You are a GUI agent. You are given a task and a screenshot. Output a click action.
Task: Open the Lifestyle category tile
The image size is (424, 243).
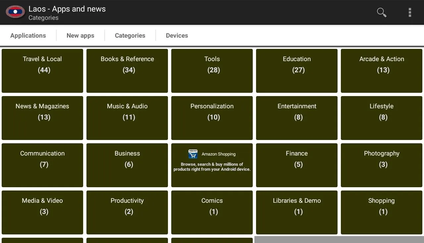point(382,118)
